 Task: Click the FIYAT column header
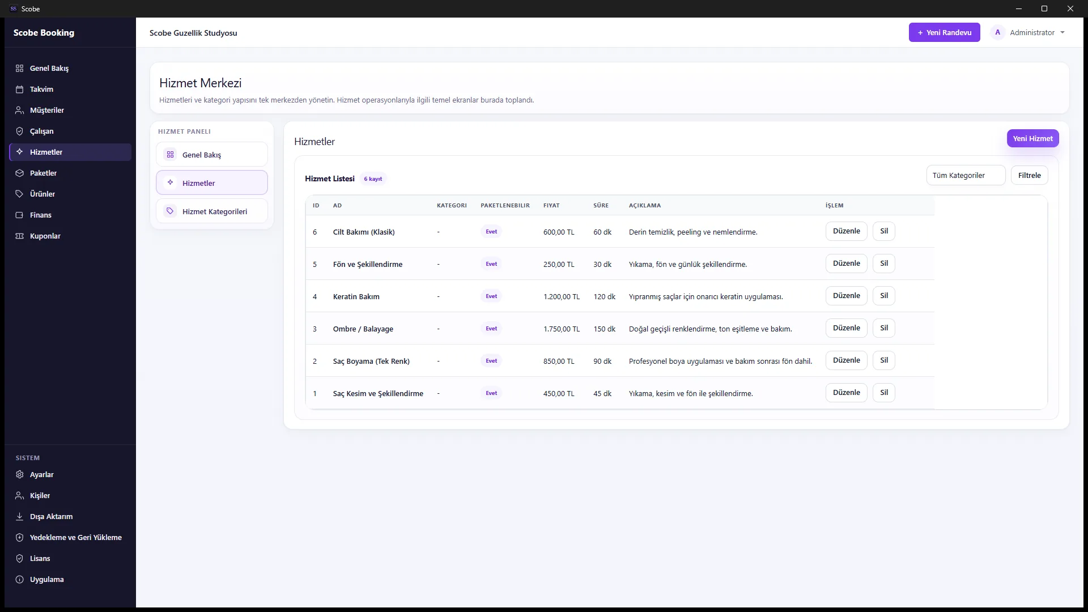pyautogui.click(x=551, y=205)
